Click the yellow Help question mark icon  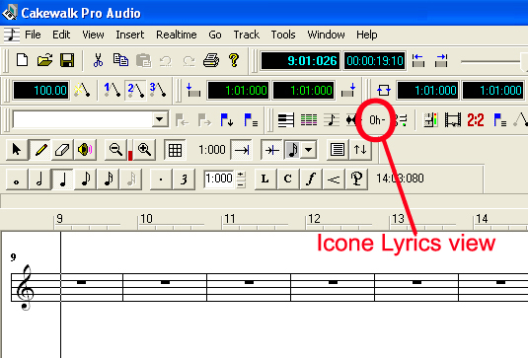tap(234, 60)
